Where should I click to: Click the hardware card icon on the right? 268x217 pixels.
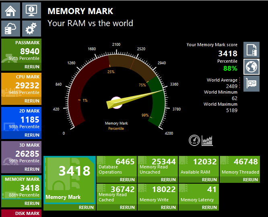point(252,84)
